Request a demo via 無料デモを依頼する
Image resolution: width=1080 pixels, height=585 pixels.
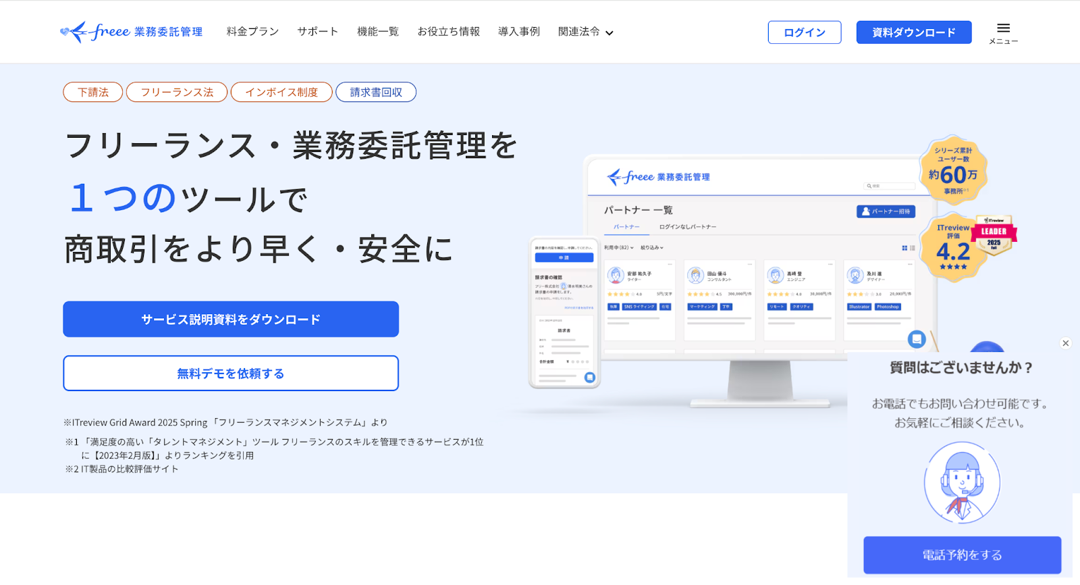(x=231, y=374)
